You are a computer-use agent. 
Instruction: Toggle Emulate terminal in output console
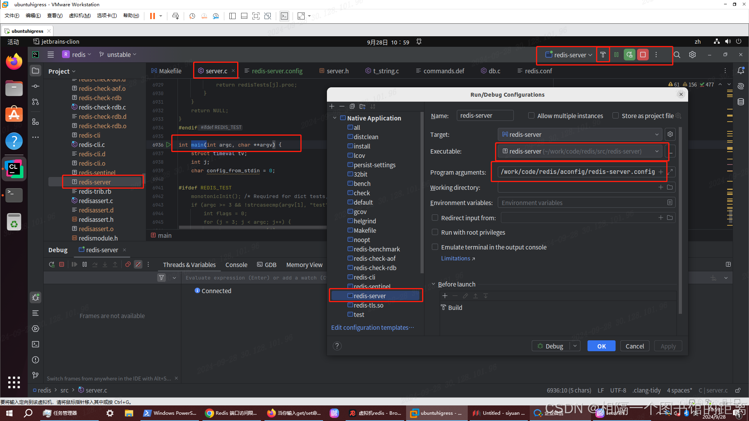[x=435, y=247]
